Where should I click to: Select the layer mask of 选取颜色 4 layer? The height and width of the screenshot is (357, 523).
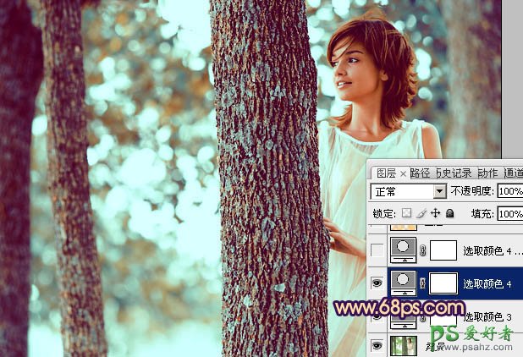tap(443, 283)
